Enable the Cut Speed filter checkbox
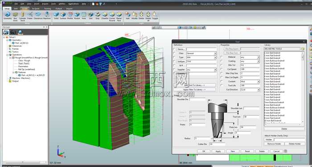This screenshot has height=167, width=312. [222, 69]
